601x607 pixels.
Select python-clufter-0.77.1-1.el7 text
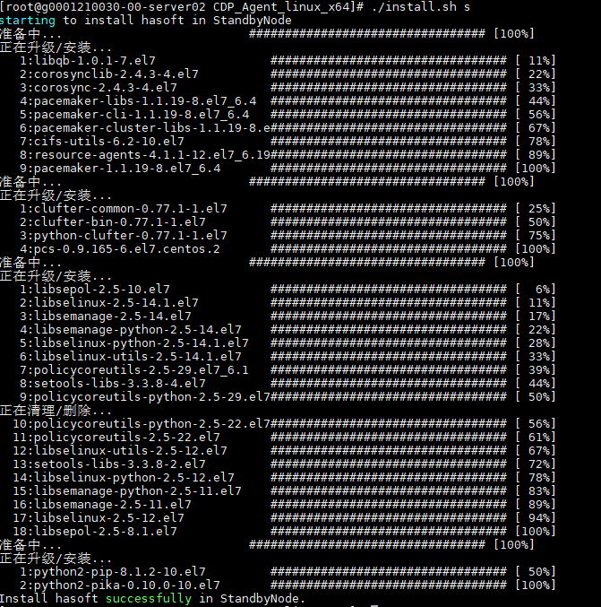point(131,236)
